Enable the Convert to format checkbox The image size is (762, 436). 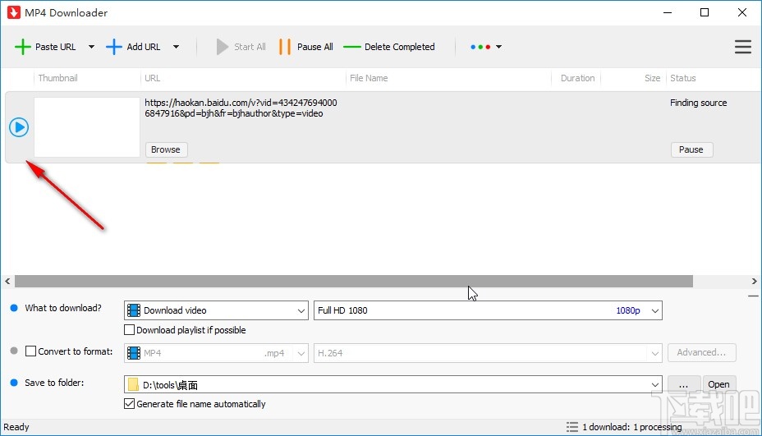pos(30,351)
